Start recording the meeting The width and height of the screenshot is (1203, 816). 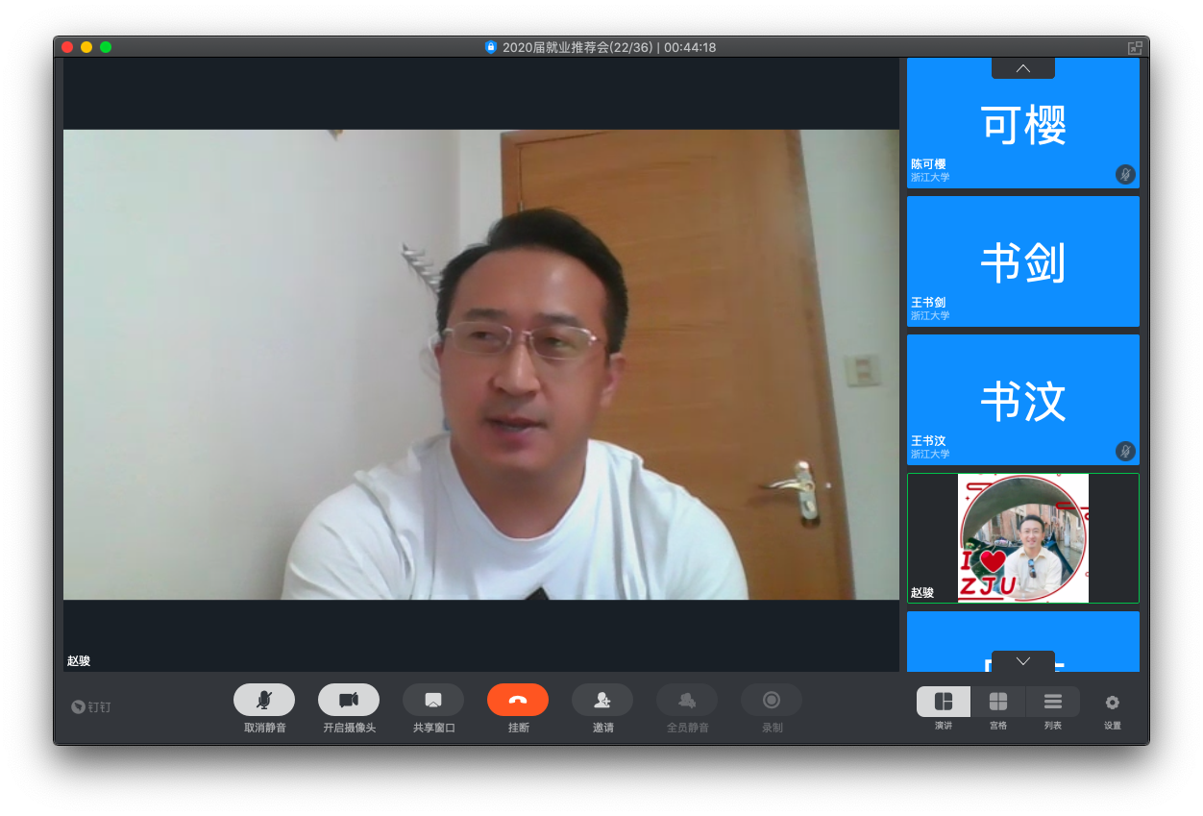[x=771, y=700]
